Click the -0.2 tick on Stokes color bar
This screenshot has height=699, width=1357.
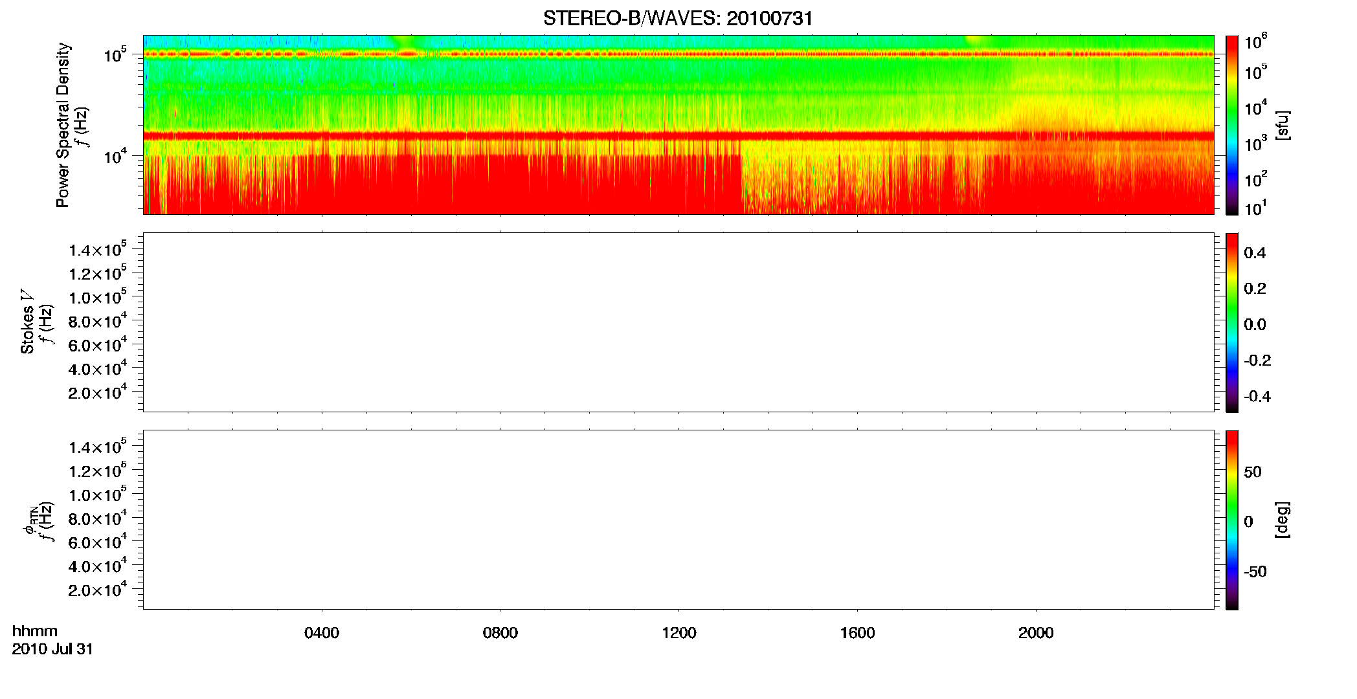pyautogui.click(x=1257, y=361)
